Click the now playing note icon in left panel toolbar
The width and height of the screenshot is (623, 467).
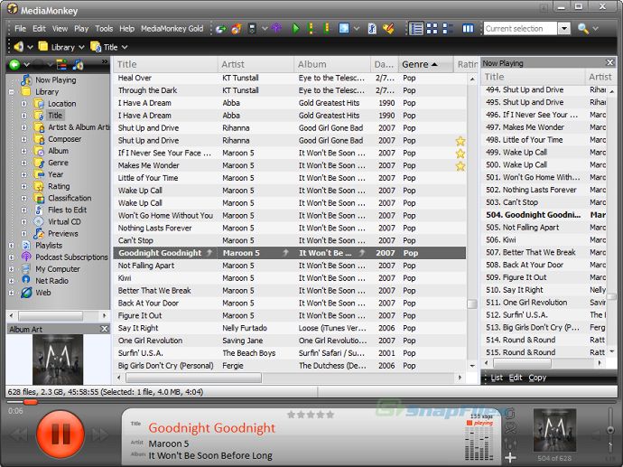tap(78, 65)
